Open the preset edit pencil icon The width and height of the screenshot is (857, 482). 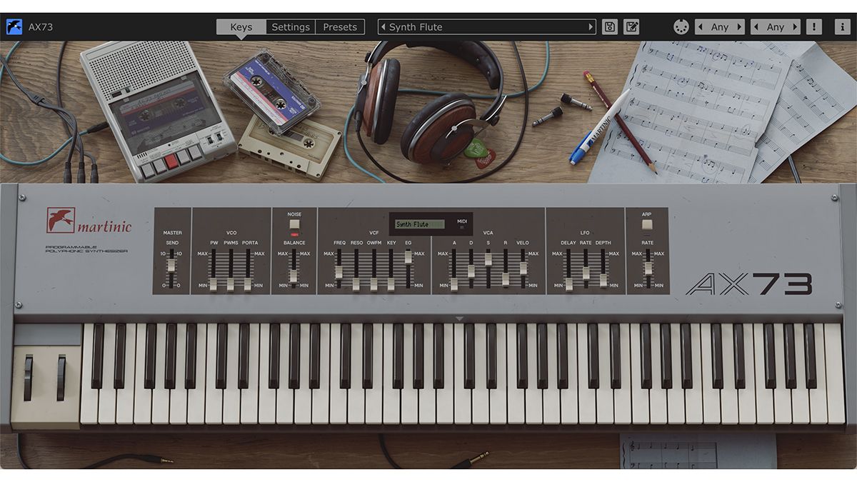tap(631, 27)
